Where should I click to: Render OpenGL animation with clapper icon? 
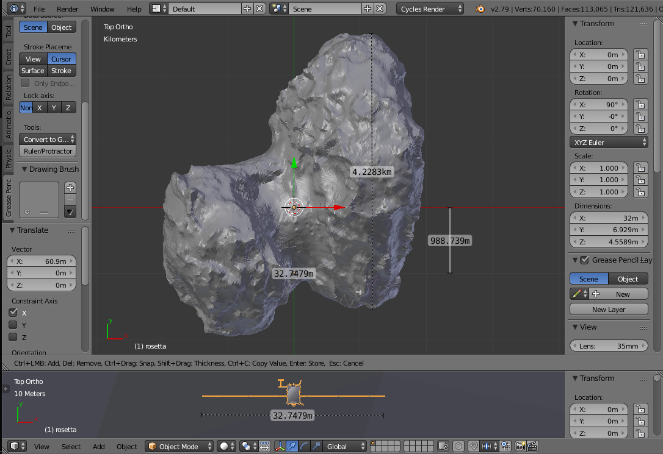(533, 446)
